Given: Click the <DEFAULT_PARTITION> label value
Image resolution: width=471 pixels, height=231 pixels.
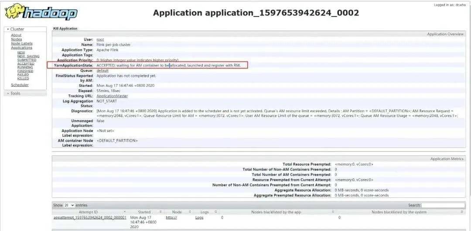Looking at the screenshot, I should (x=117, y=141).
